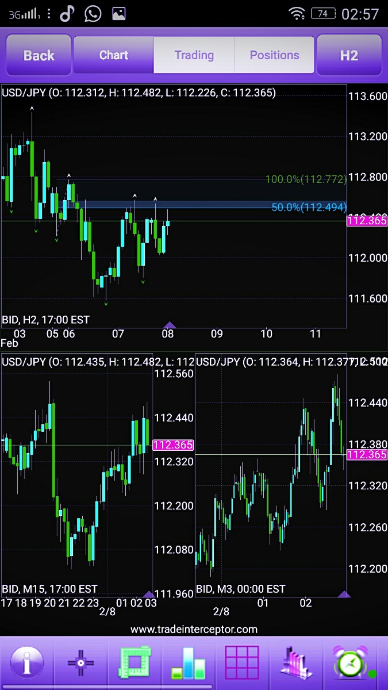Viewport: 388px width, 690px height.
Task: Tap the Wi-Fi status icon
Action: point(297,14)
